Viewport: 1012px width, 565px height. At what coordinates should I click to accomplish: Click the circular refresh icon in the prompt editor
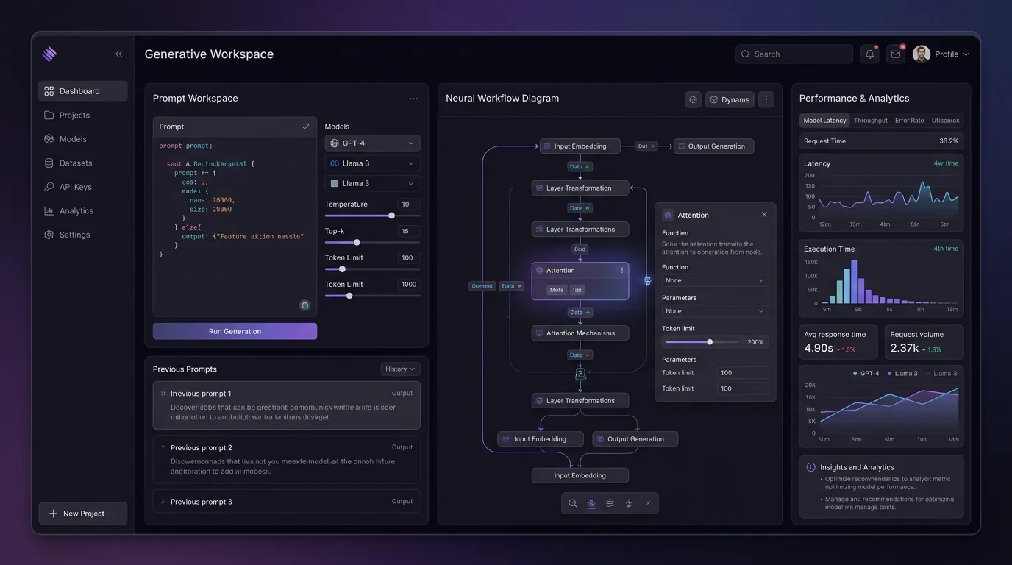(305, 305)
